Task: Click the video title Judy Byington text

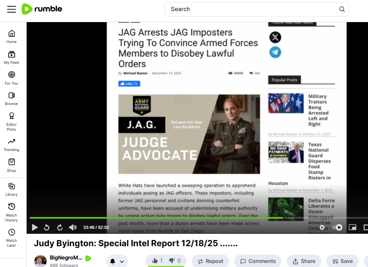Action: tap(136, 244)
